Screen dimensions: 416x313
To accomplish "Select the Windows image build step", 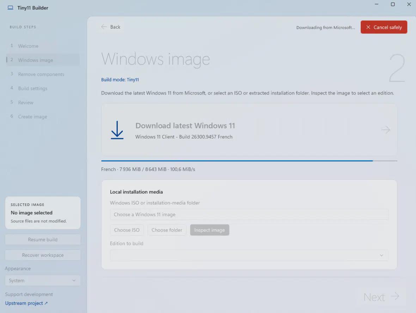I will (43, 60).
